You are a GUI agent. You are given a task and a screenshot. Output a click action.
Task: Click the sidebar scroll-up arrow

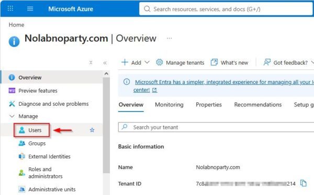[106, 74]
